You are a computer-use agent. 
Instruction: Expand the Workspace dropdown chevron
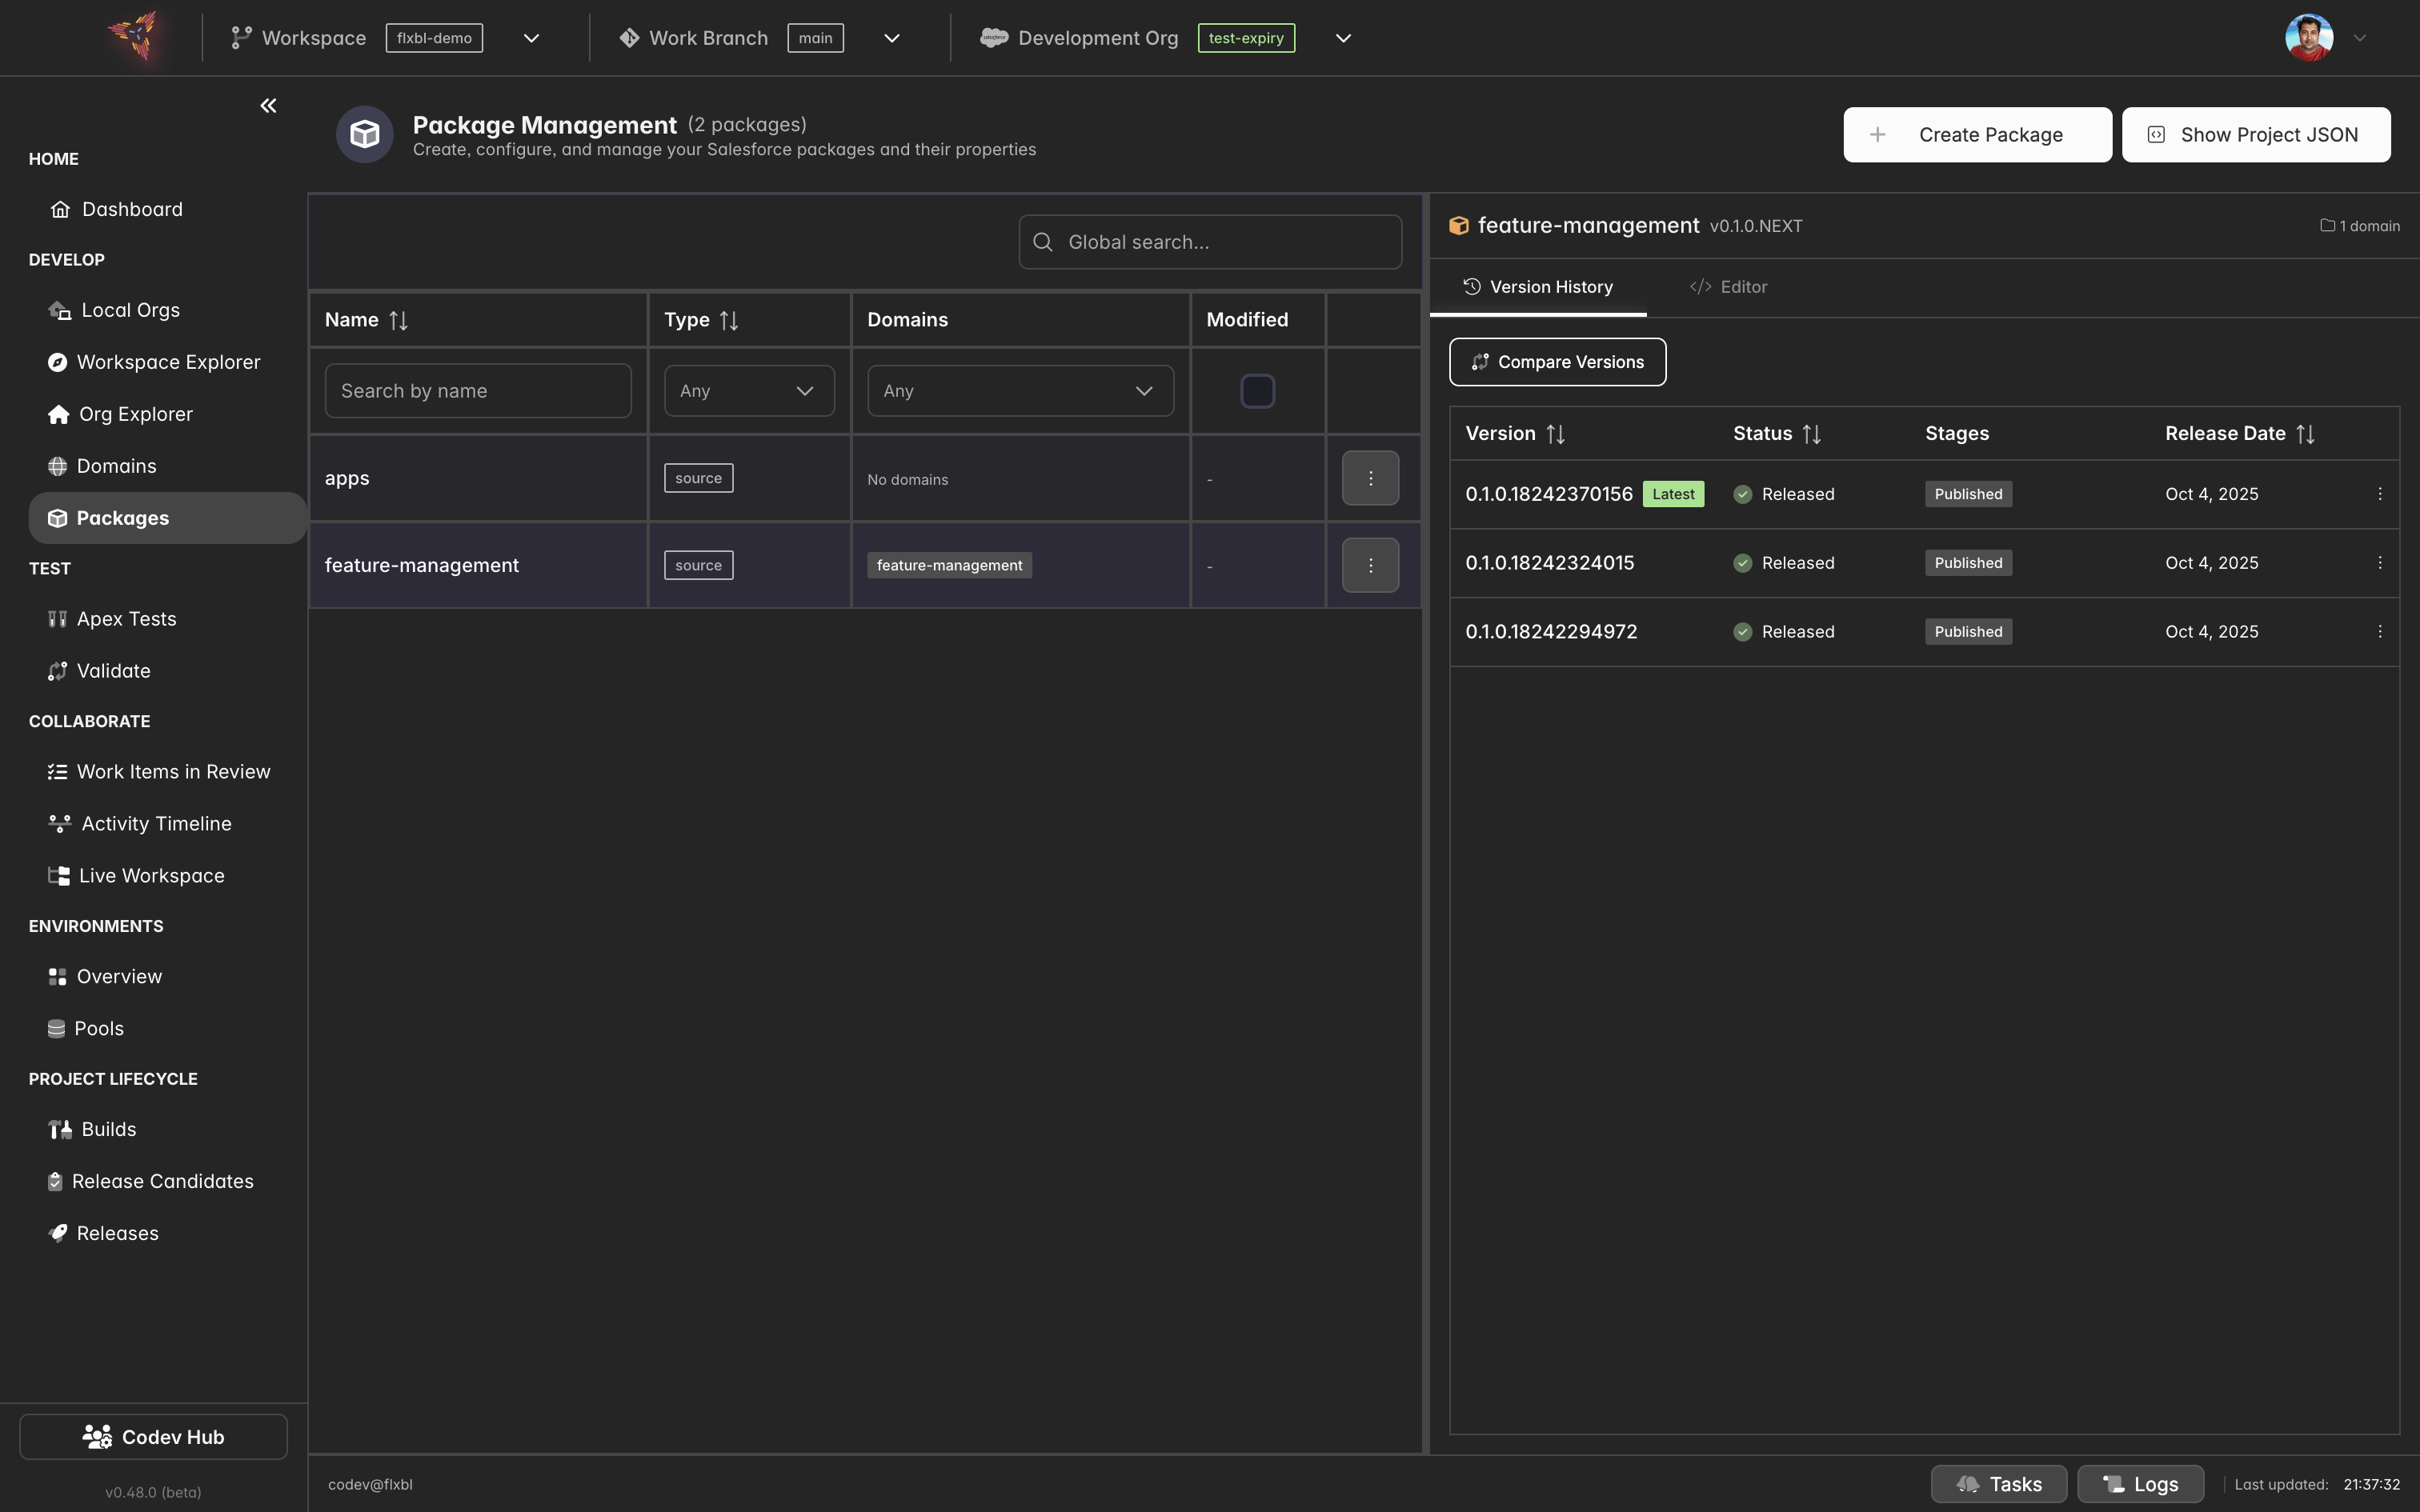532,38
